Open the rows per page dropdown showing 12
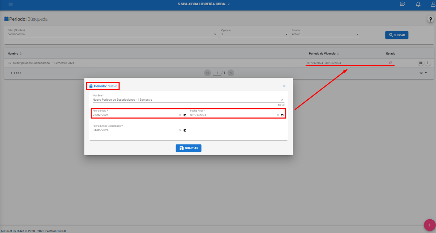436x233 pixels. coord(423,73)
